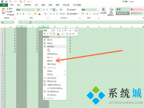Click the New blank document icon

pos(25,1)
